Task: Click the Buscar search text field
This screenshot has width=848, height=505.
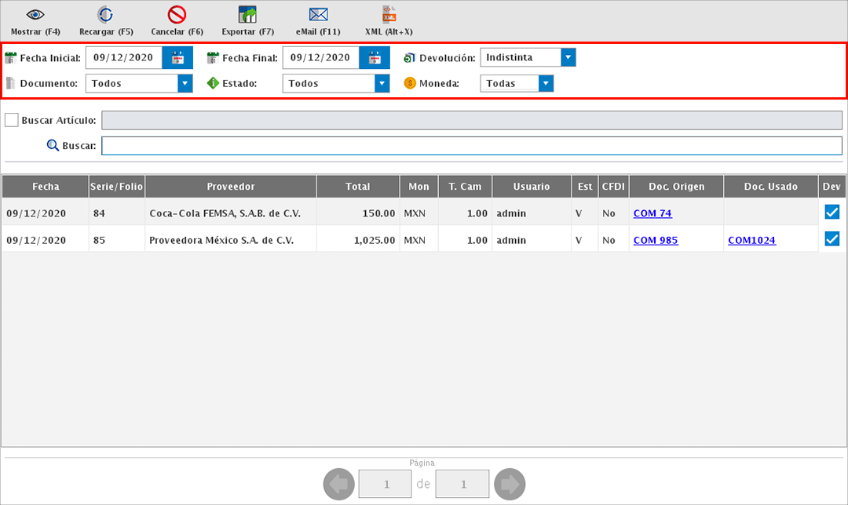Action: [471, 146]
